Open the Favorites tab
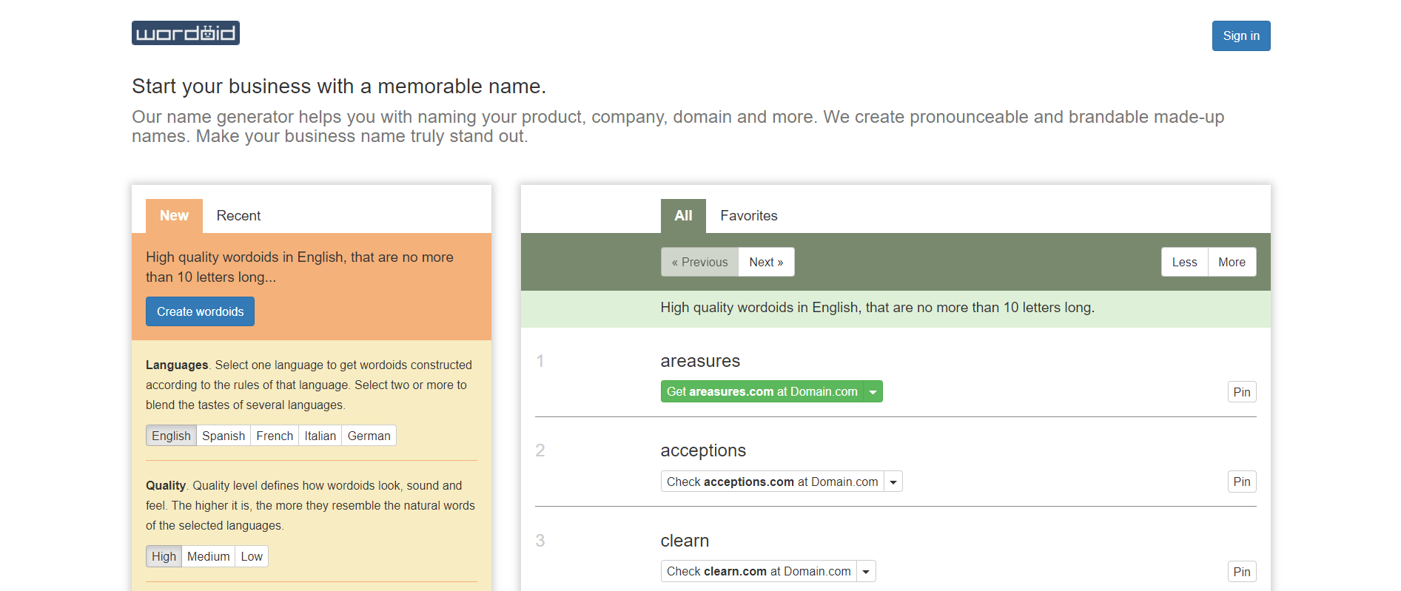1401x591 pixels. click(x=748, y=216)
